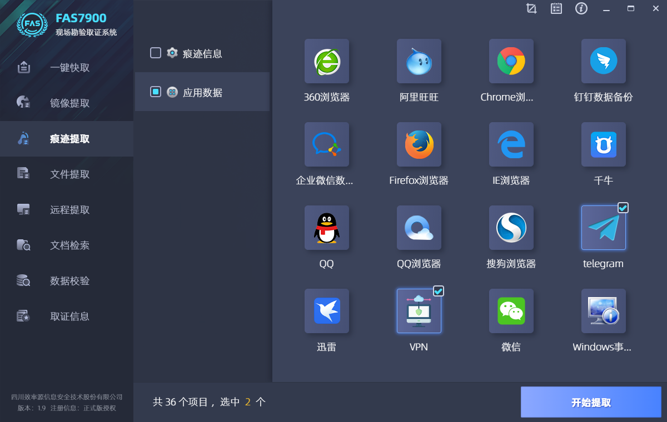The height and width of the screenshot is (422, 667).
Task: Open the 文件提取 sidebar menu
Action: tap(67, 174)
